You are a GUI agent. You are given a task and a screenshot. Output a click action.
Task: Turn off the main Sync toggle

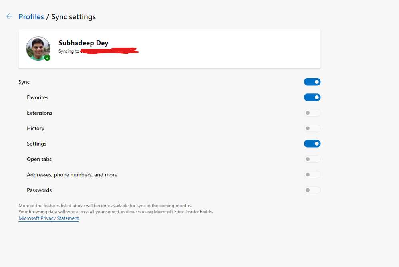(312, 82)
